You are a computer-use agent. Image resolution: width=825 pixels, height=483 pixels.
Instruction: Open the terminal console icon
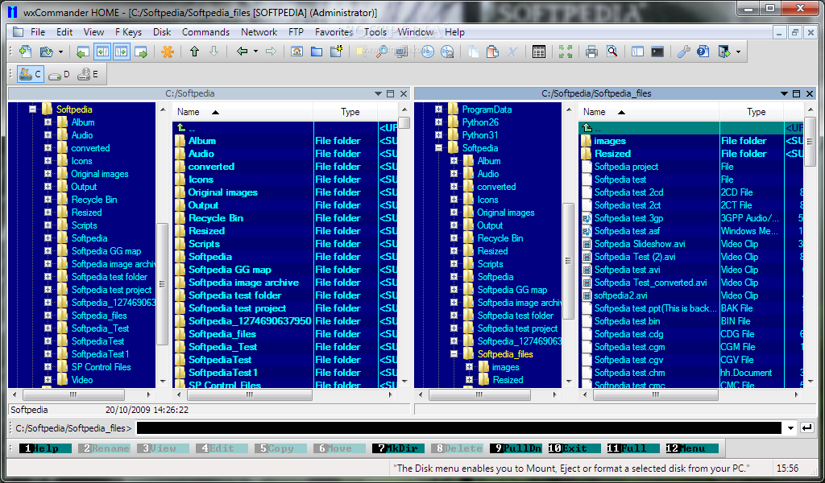coord(657,52)
